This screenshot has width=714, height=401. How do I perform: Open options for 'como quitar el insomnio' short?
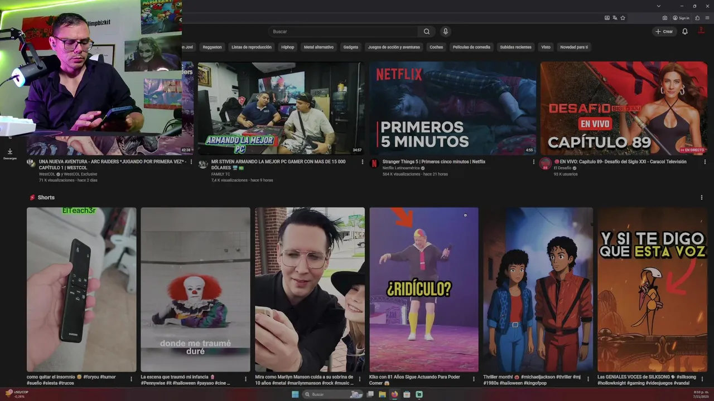pyautogui.click(x=132, y=379)
